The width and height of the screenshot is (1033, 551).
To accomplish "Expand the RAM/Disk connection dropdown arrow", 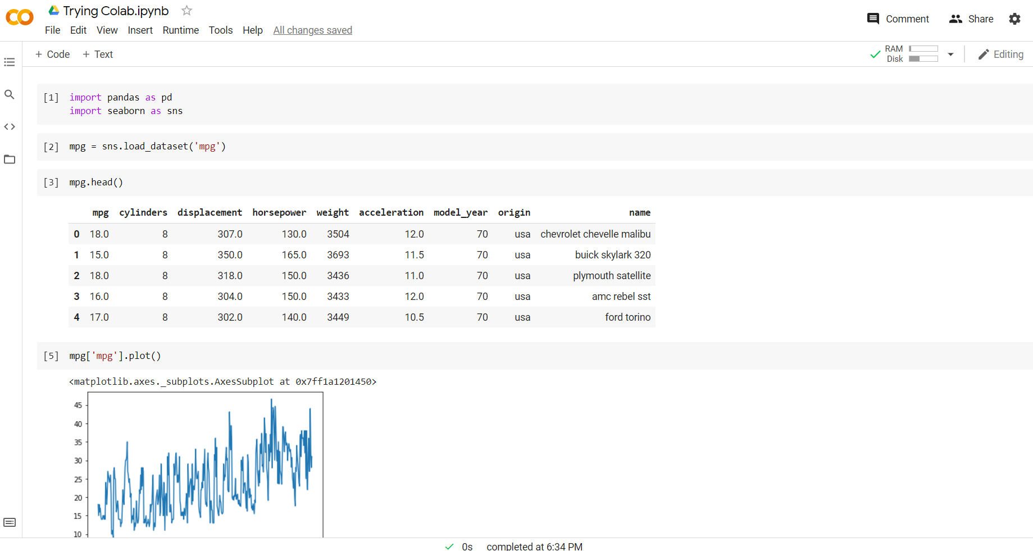I will (950, 54).
